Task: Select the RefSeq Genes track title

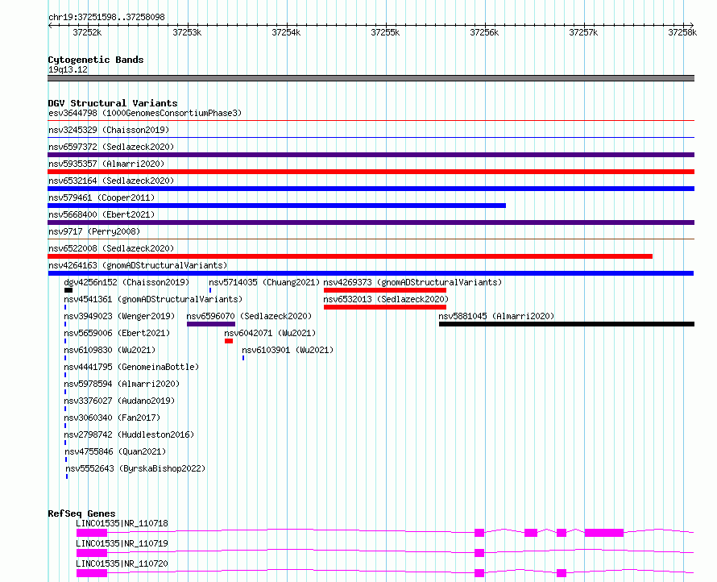Action: pos(81,513)
